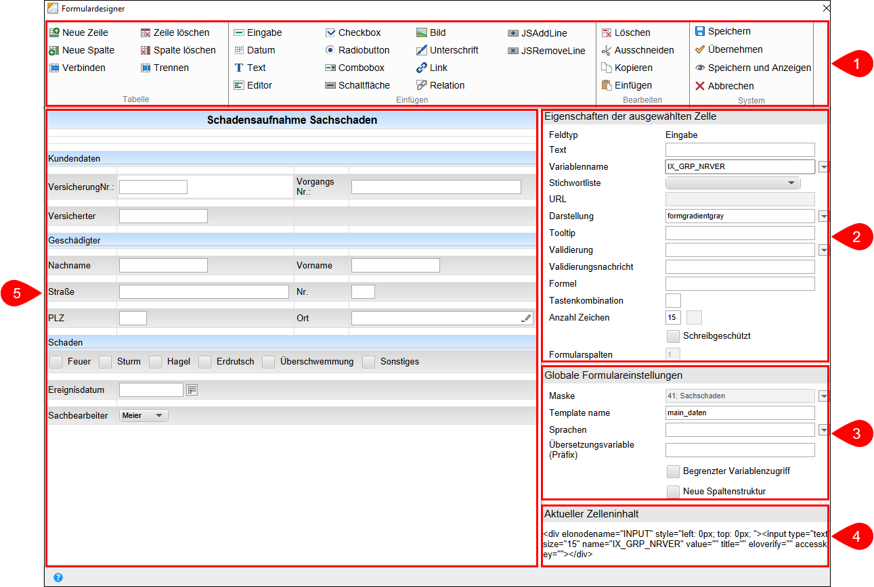Image resolution: width=874 pixels, height=587 pixels.
Task: Copy selection with Kopieren
Action: pos(627,68)
